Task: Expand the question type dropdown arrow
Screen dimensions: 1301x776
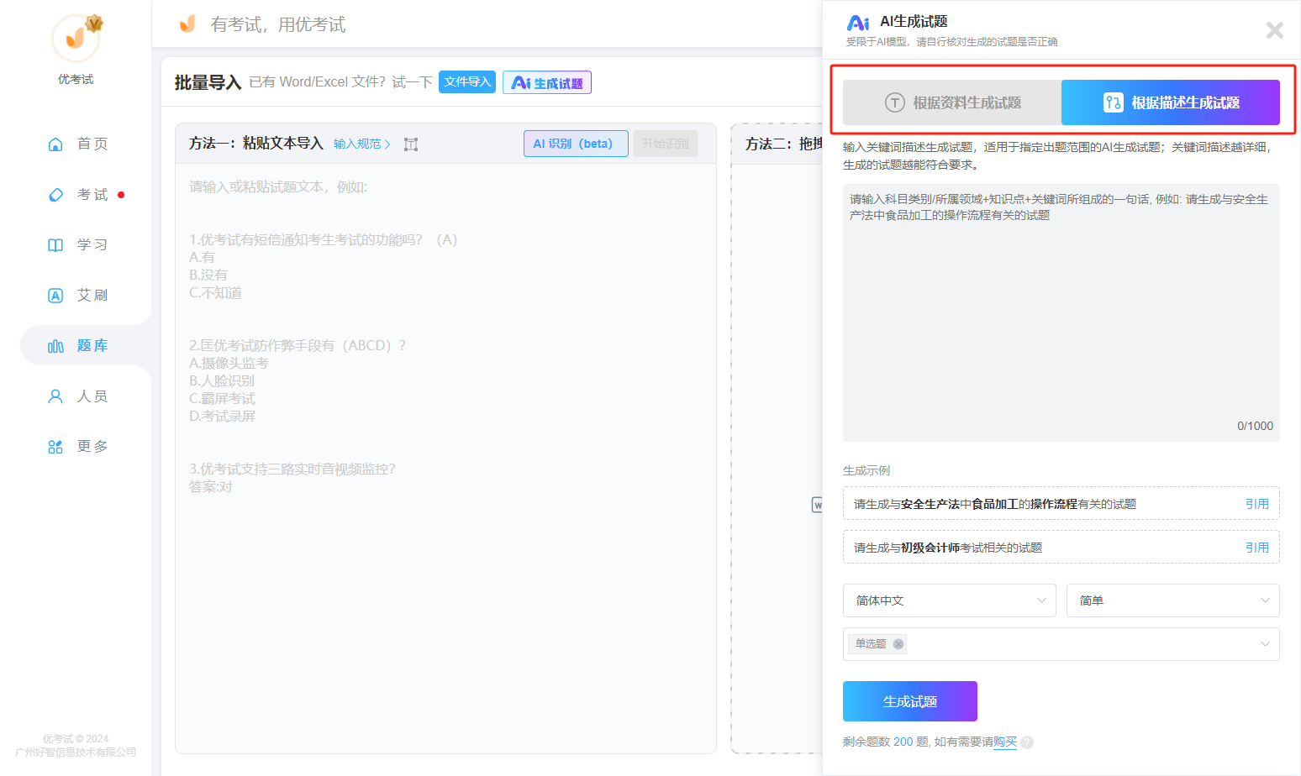Action: pyautogui.click(x=1265, y=644)
